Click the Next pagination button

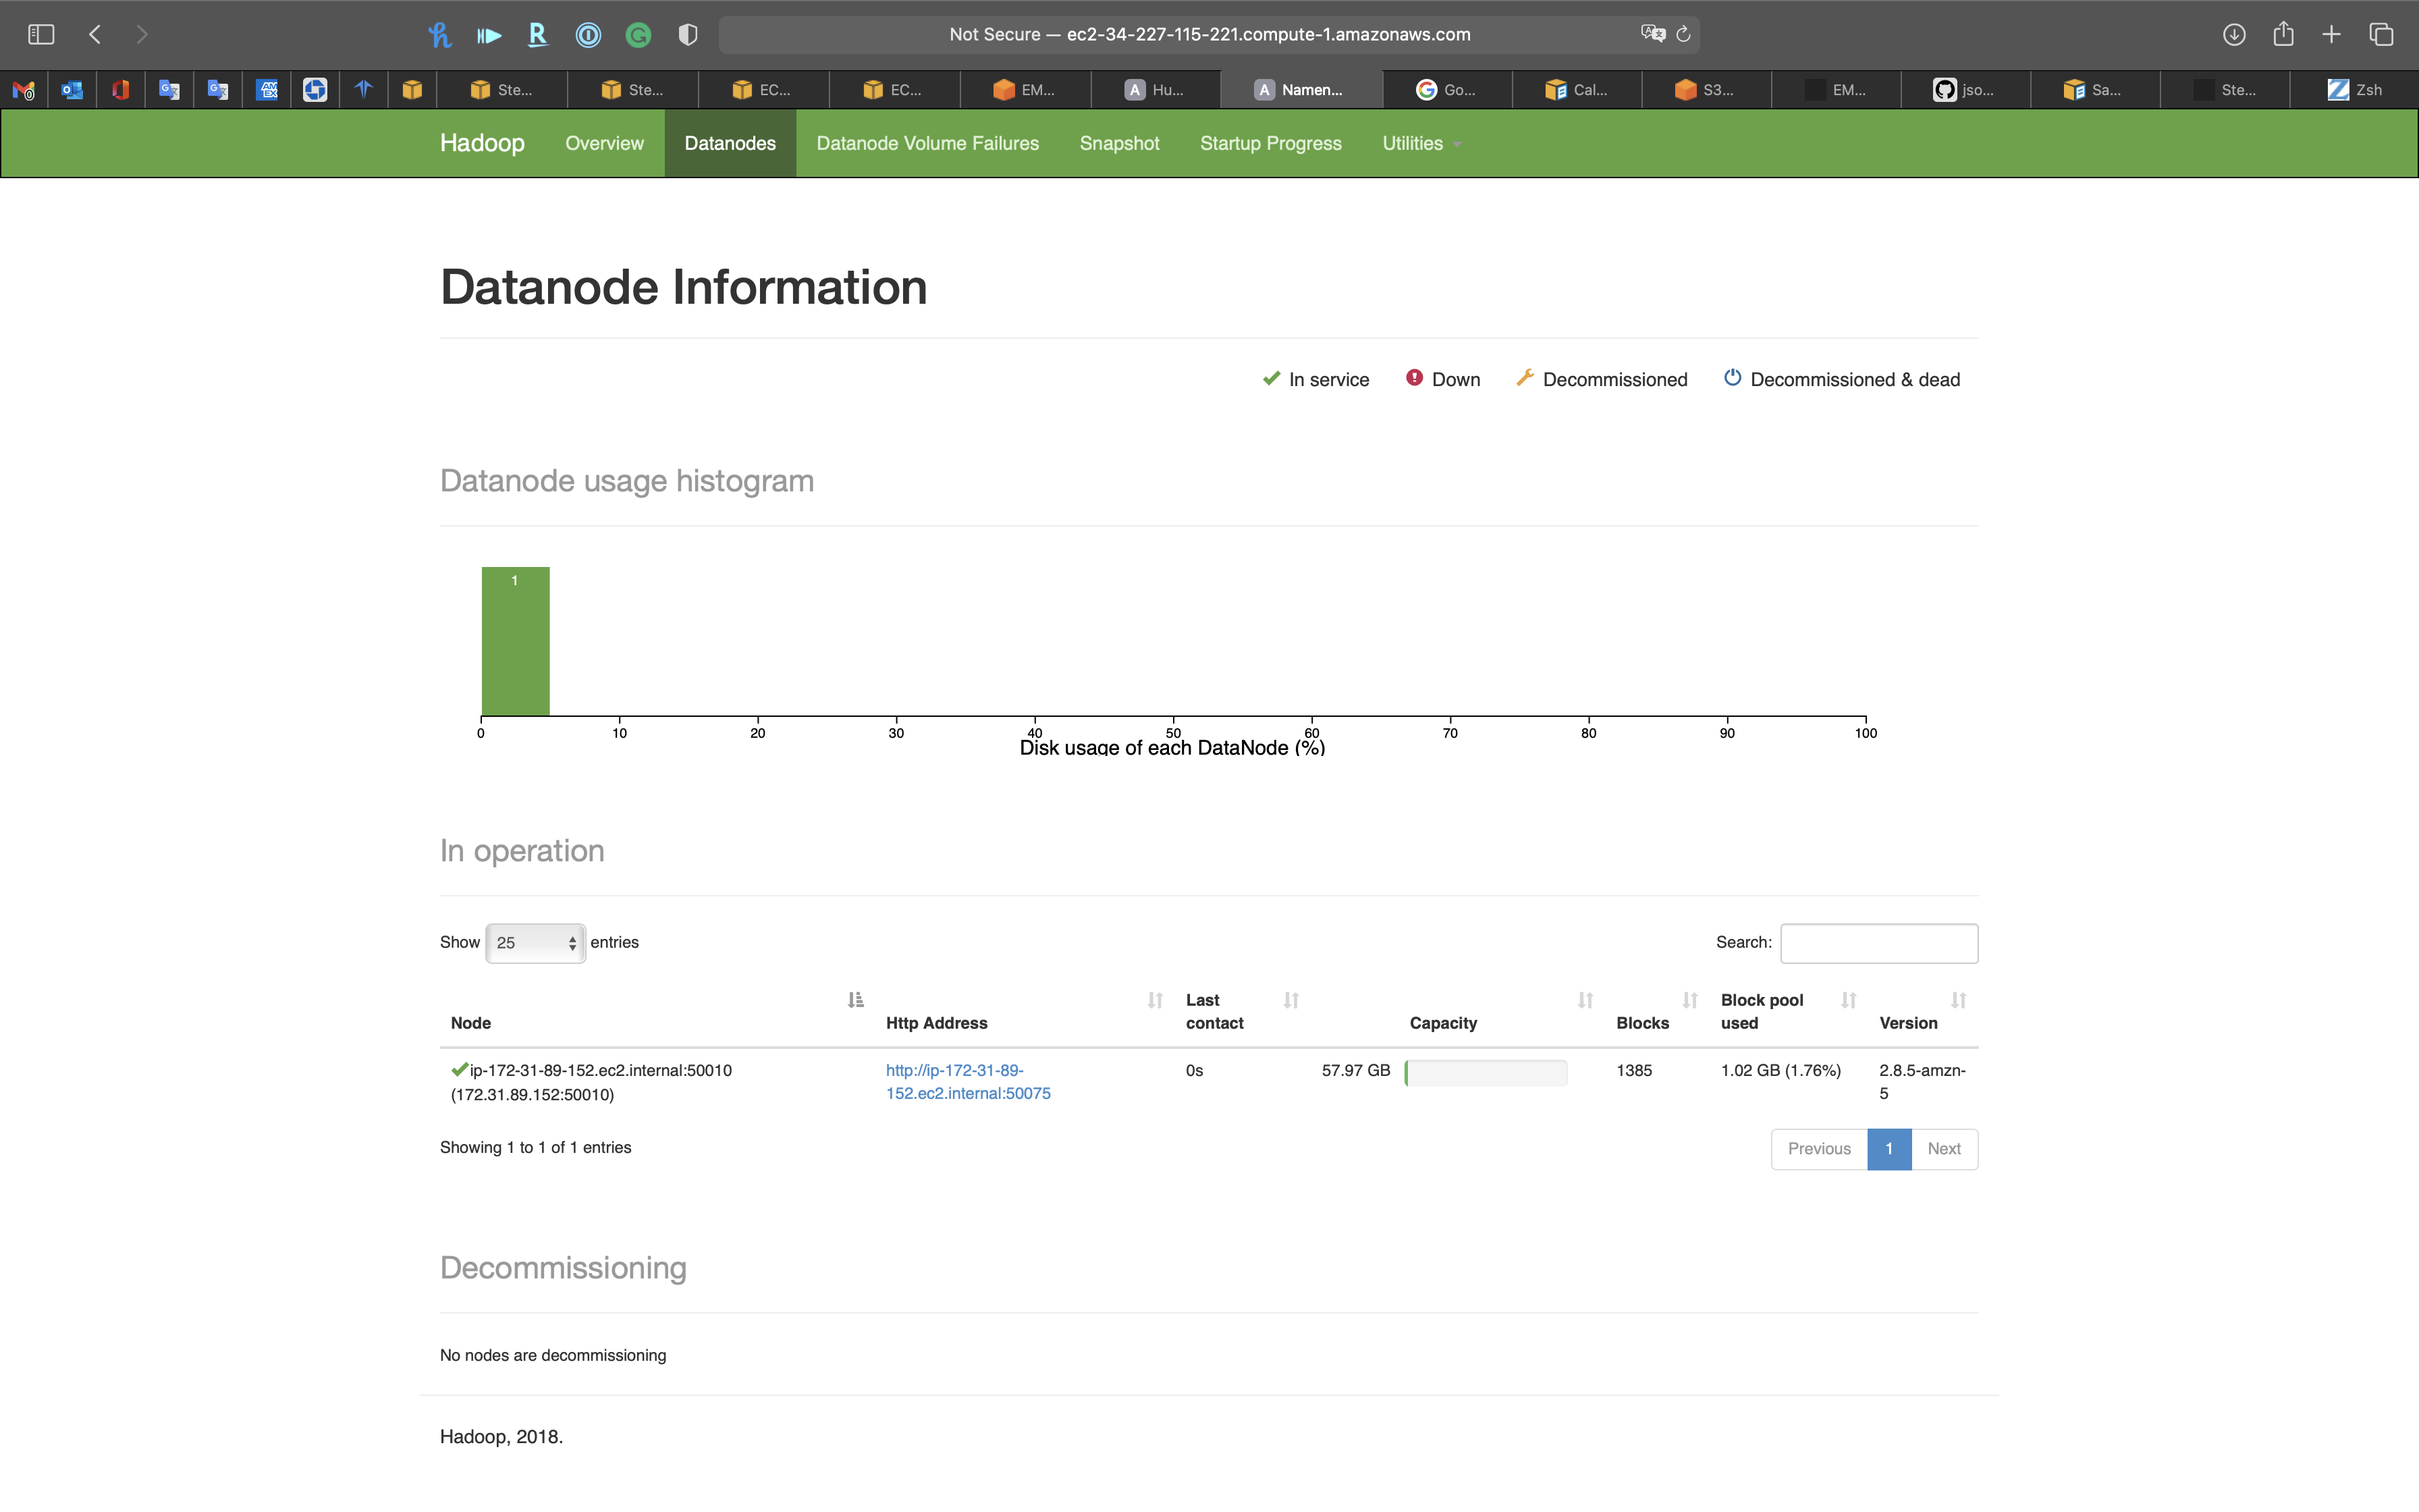point(1943,1148)
